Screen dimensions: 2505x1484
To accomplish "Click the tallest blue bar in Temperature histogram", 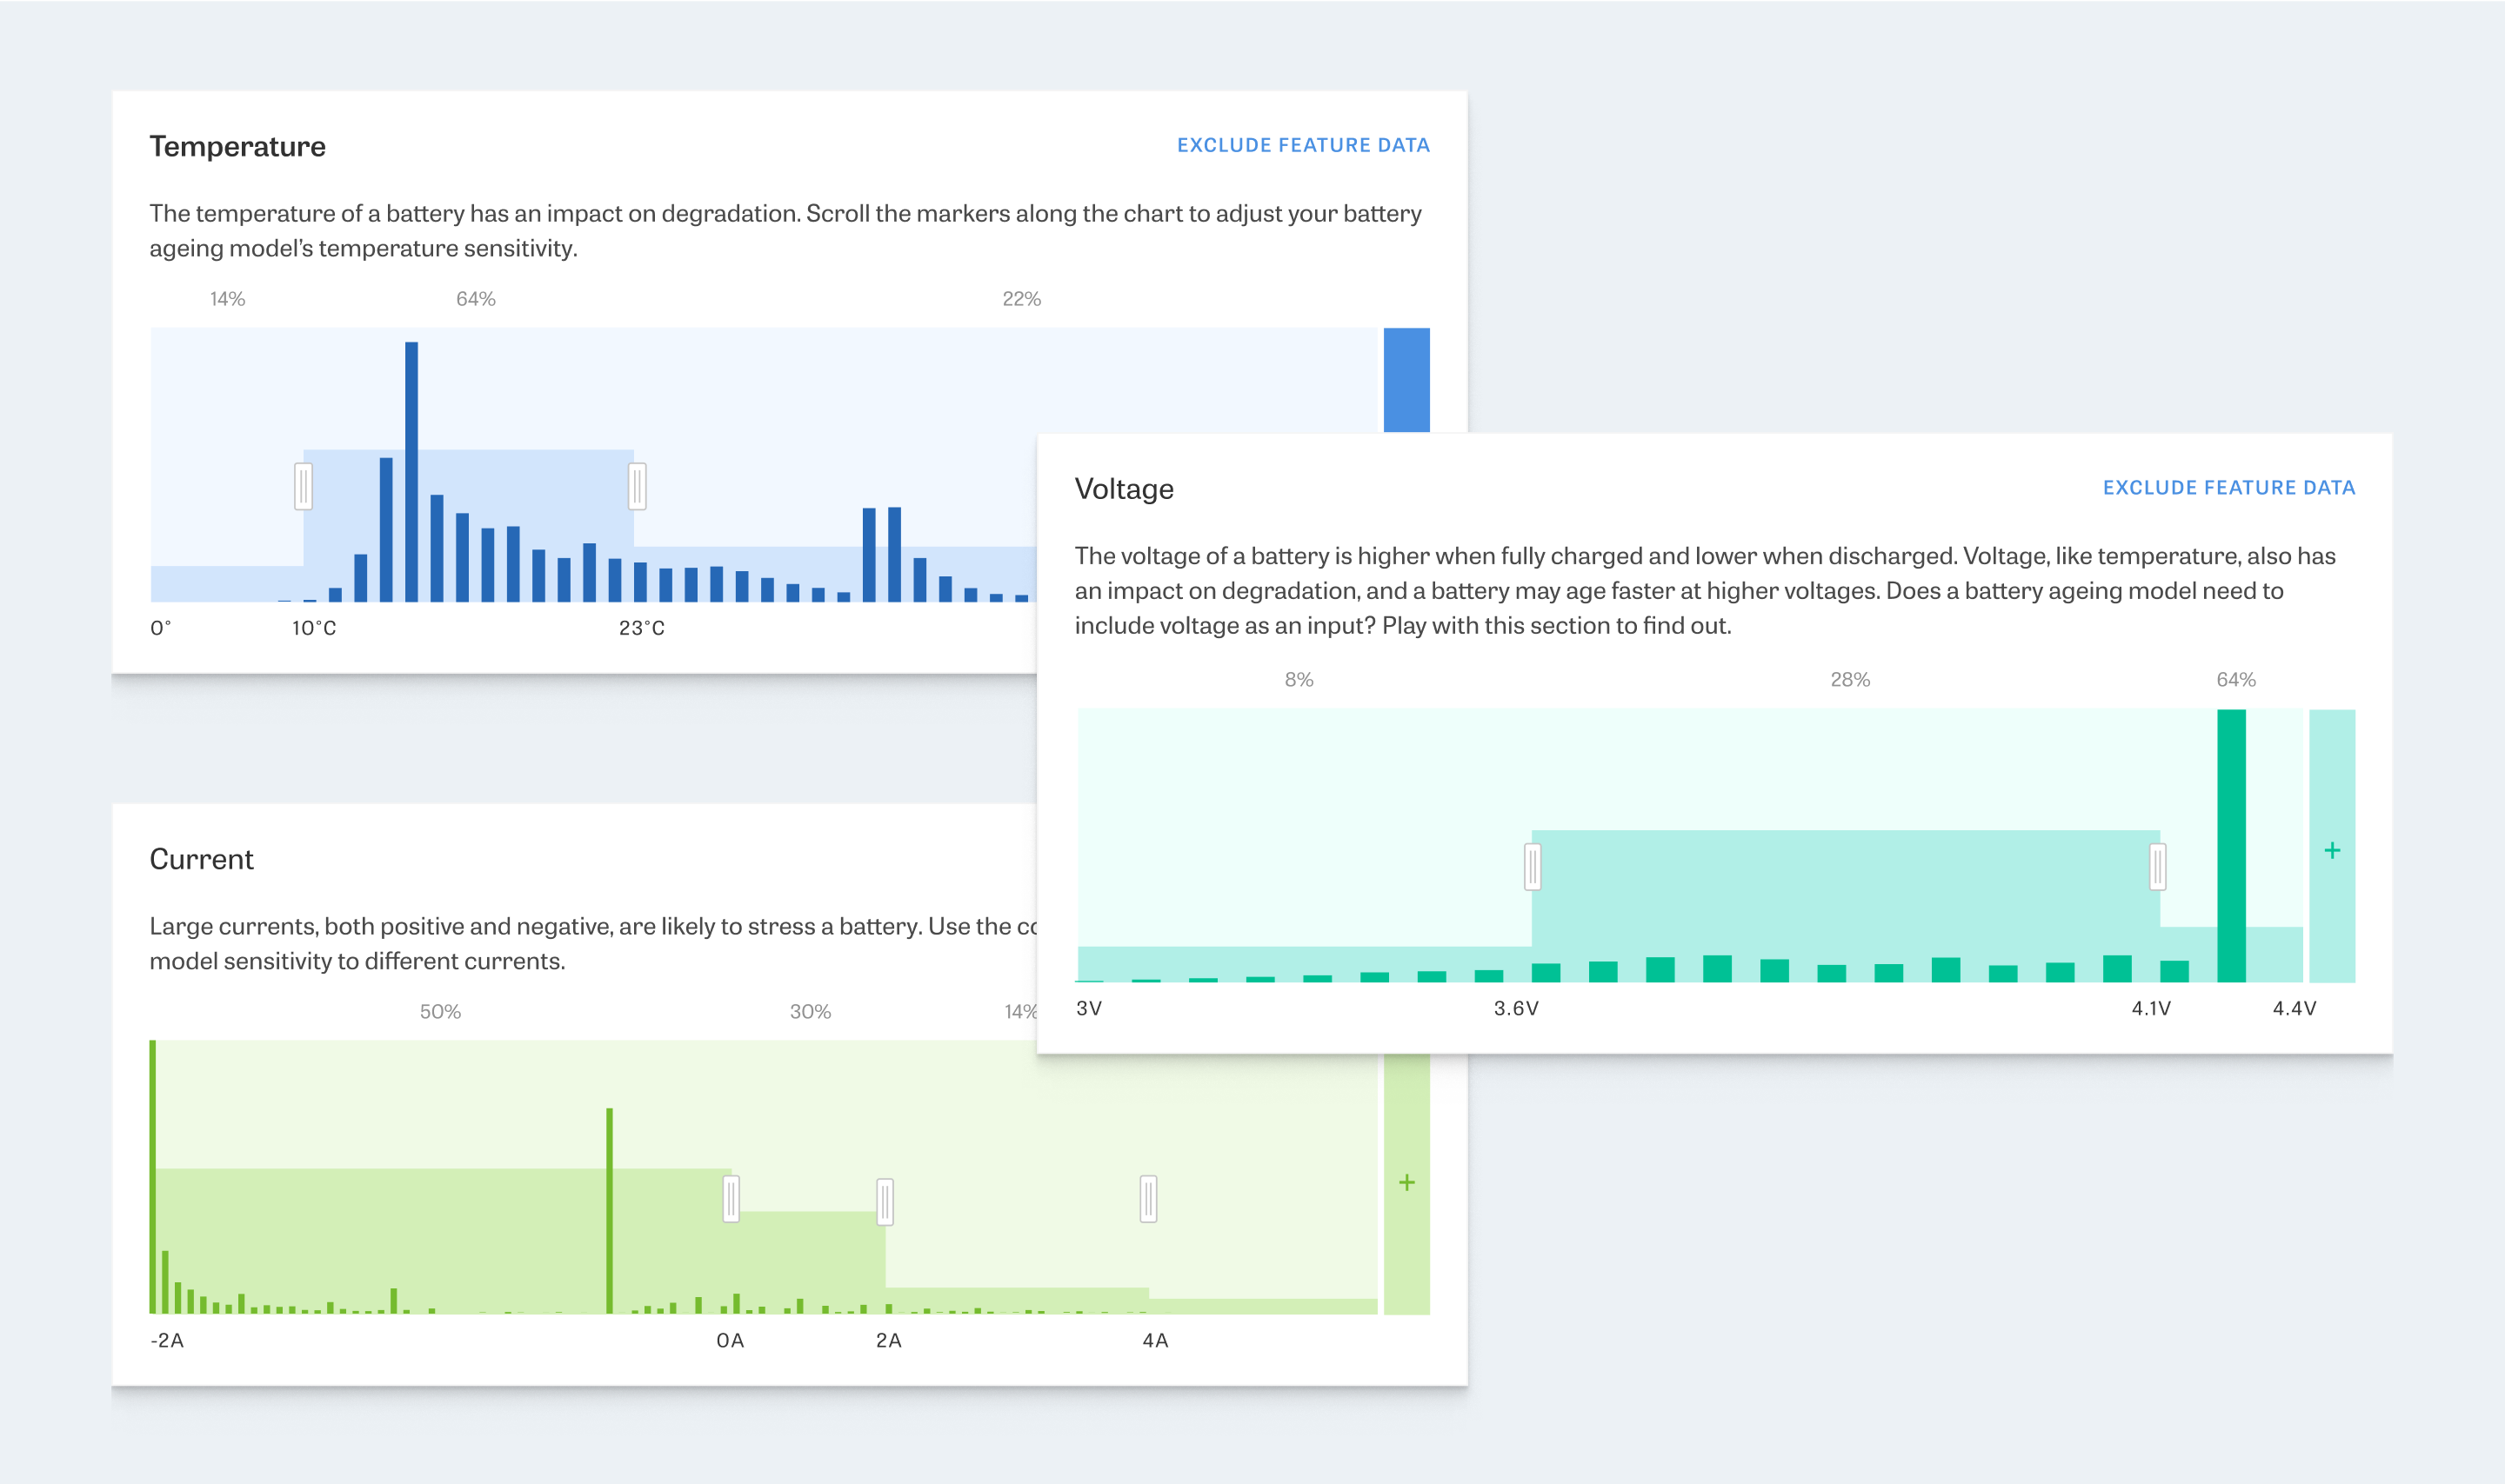I will click(411, 470).
